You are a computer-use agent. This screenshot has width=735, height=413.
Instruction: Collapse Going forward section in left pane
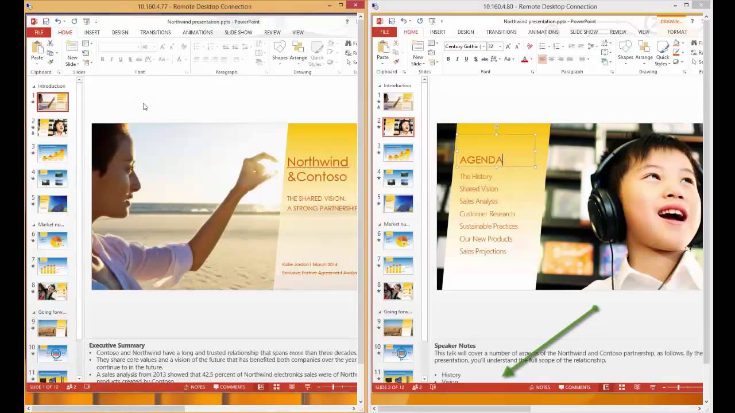pyautogui.click(x=33, y=312)
